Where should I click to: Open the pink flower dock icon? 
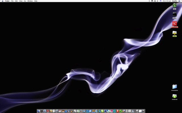point(111,111)
